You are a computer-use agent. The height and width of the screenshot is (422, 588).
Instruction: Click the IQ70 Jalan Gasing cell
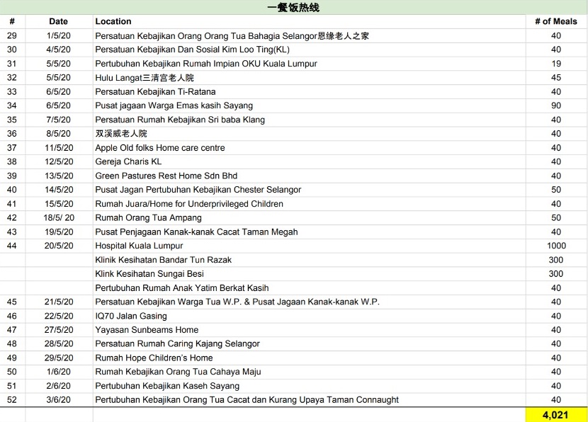[131, 316]
